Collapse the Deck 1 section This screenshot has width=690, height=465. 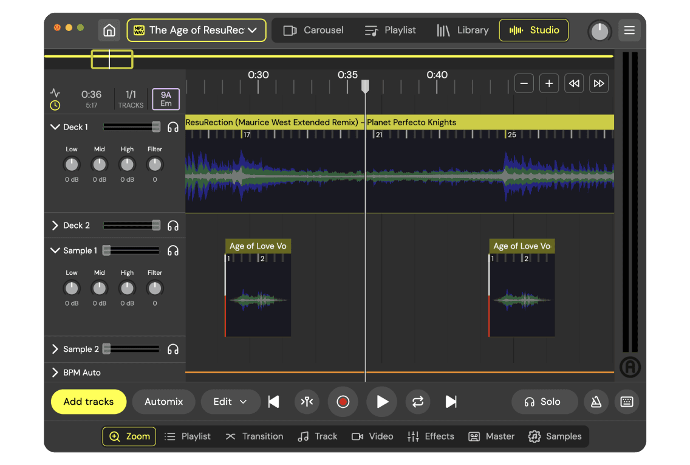55,127
